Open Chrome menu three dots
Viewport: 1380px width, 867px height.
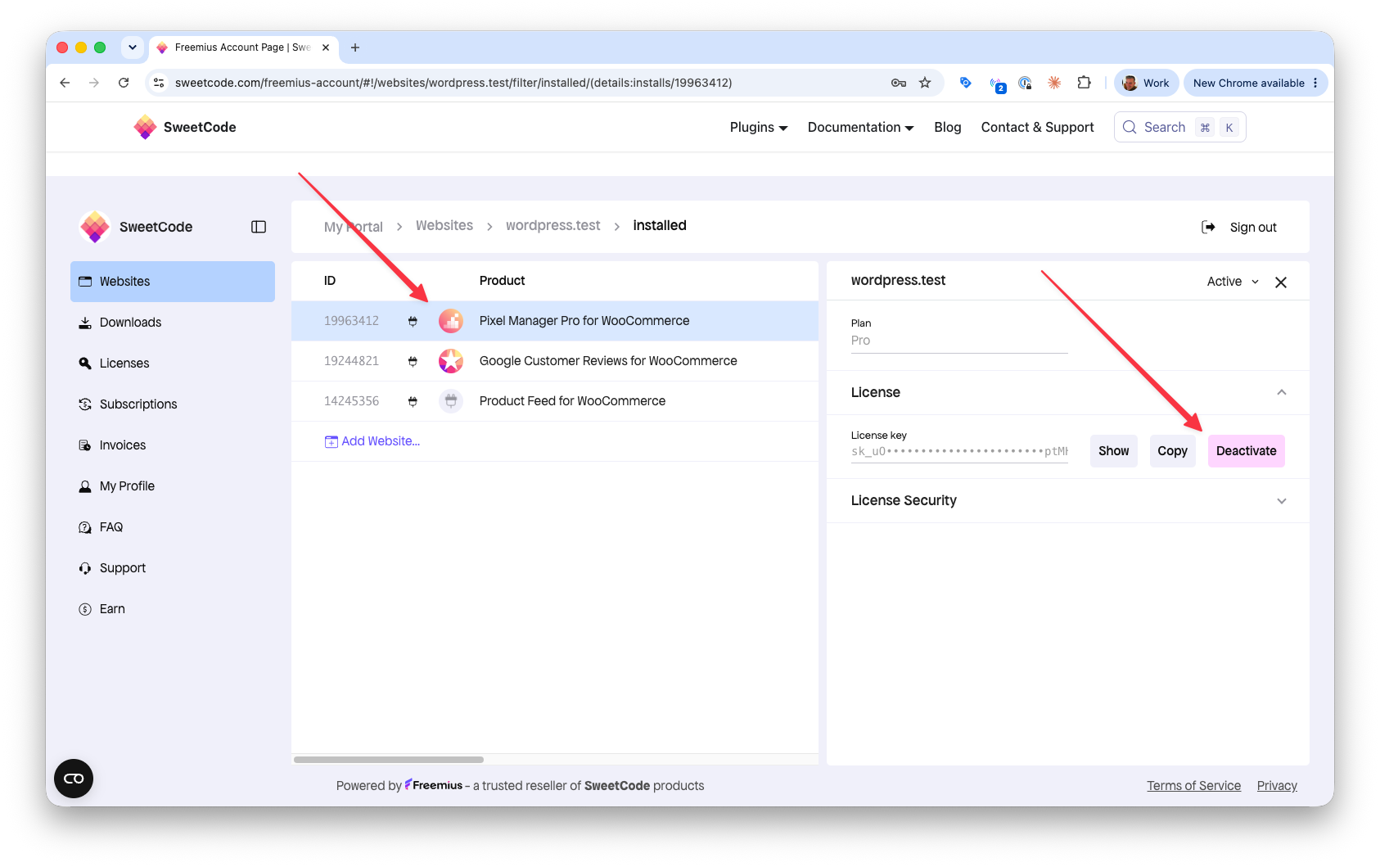(1315, 83)
